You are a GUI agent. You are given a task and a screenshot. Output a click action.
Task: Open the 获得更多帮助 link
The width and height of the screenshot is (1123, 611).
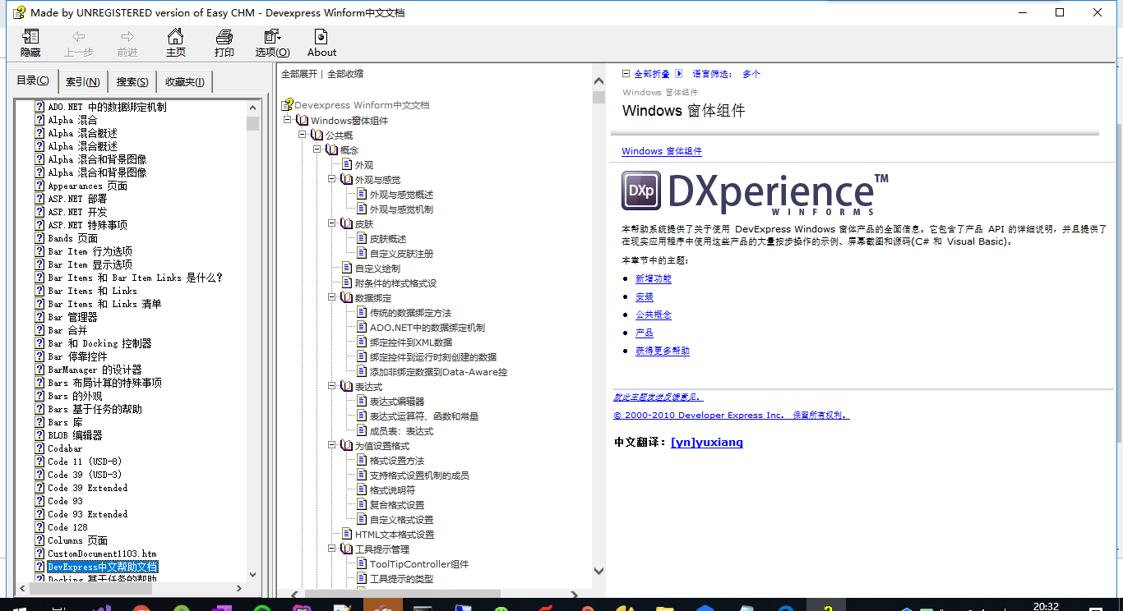click(x=663, y=351)
